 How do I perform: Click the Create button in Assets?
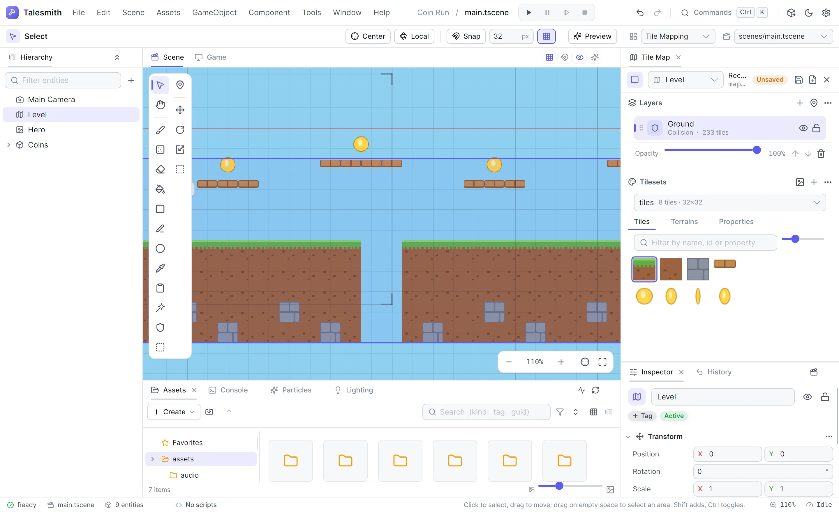coord(174,412)
